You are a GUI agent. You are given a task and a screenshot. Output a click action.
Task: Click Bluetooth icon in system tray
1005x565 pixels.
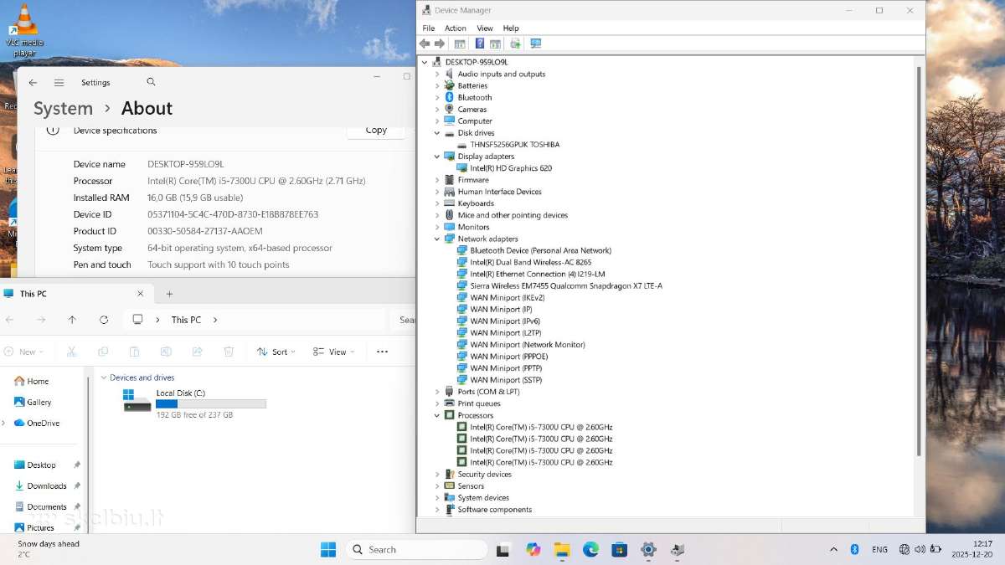pos(855,550)
